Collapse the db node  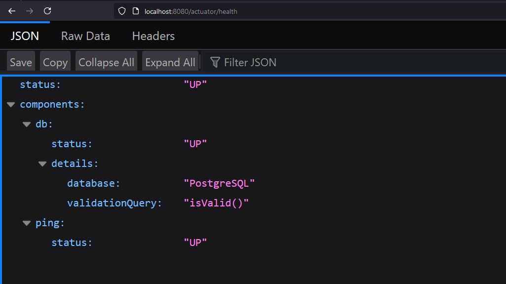pyautogui.click(x=27, y=124)
